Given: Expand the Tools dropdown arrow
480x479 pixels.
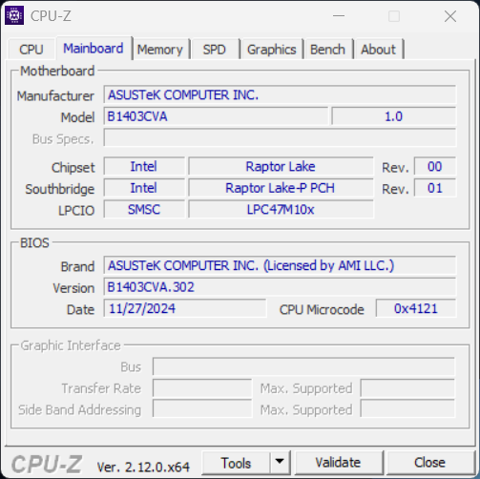Looking at the screenshot, I should [x=280, y=462].
